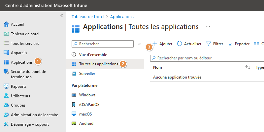Click the Actualiser refresh arrow icon
Screen dimensions: 264x132
(x=180, y=44)
